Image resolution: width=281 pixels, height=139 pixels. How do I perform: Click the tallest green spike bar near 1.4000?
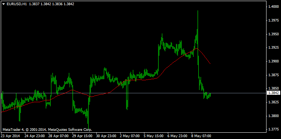coord(198,38)
